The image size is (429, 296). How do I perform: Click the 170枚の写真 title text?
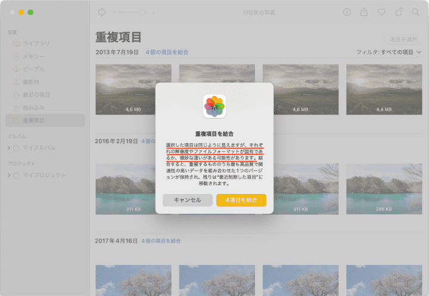[x=259, y=13]
